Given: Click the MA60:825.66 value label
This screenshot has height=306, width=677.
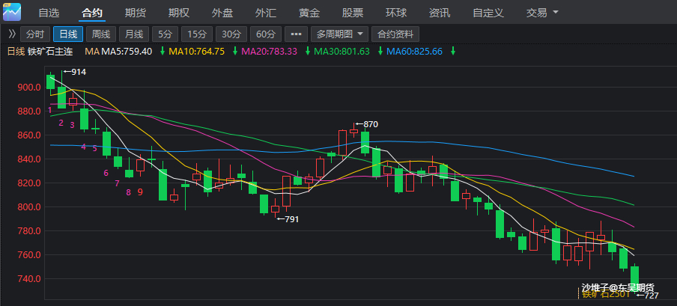Looking at the screenshot, I should [414, 52].
